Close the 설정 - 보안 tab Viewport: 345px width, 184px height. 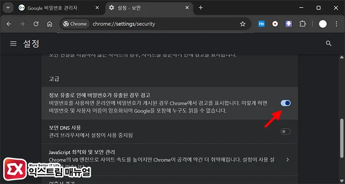(x=187, y=8)
